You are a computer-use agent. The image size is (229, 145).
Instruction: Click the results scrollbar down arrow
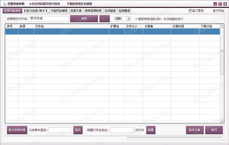click(x=222, y=121)
